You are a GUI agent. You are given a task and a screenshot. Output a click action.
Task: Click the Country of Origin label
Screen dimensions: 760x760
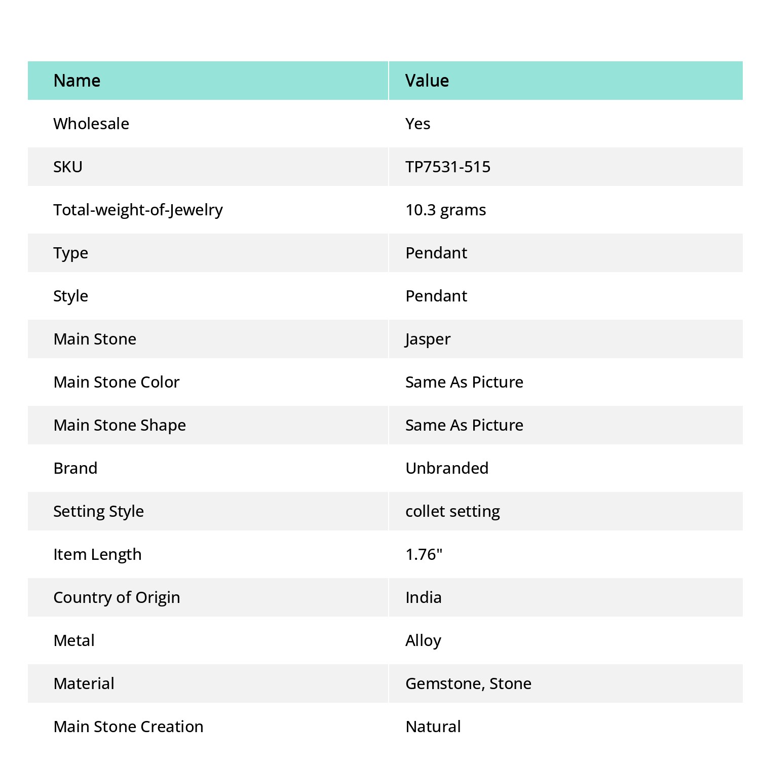pos(117,598)
